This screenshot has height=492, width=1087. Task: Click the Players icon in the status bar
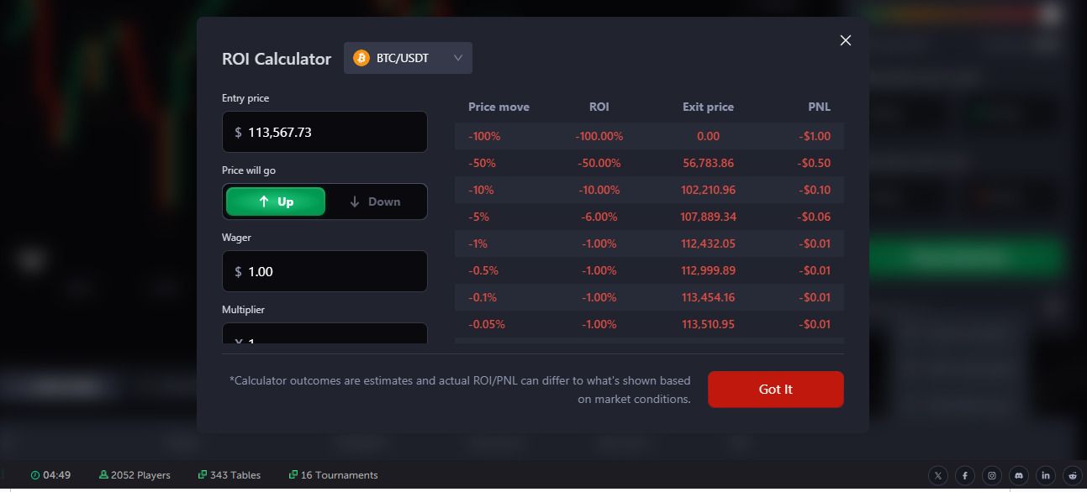coord(103,474)
